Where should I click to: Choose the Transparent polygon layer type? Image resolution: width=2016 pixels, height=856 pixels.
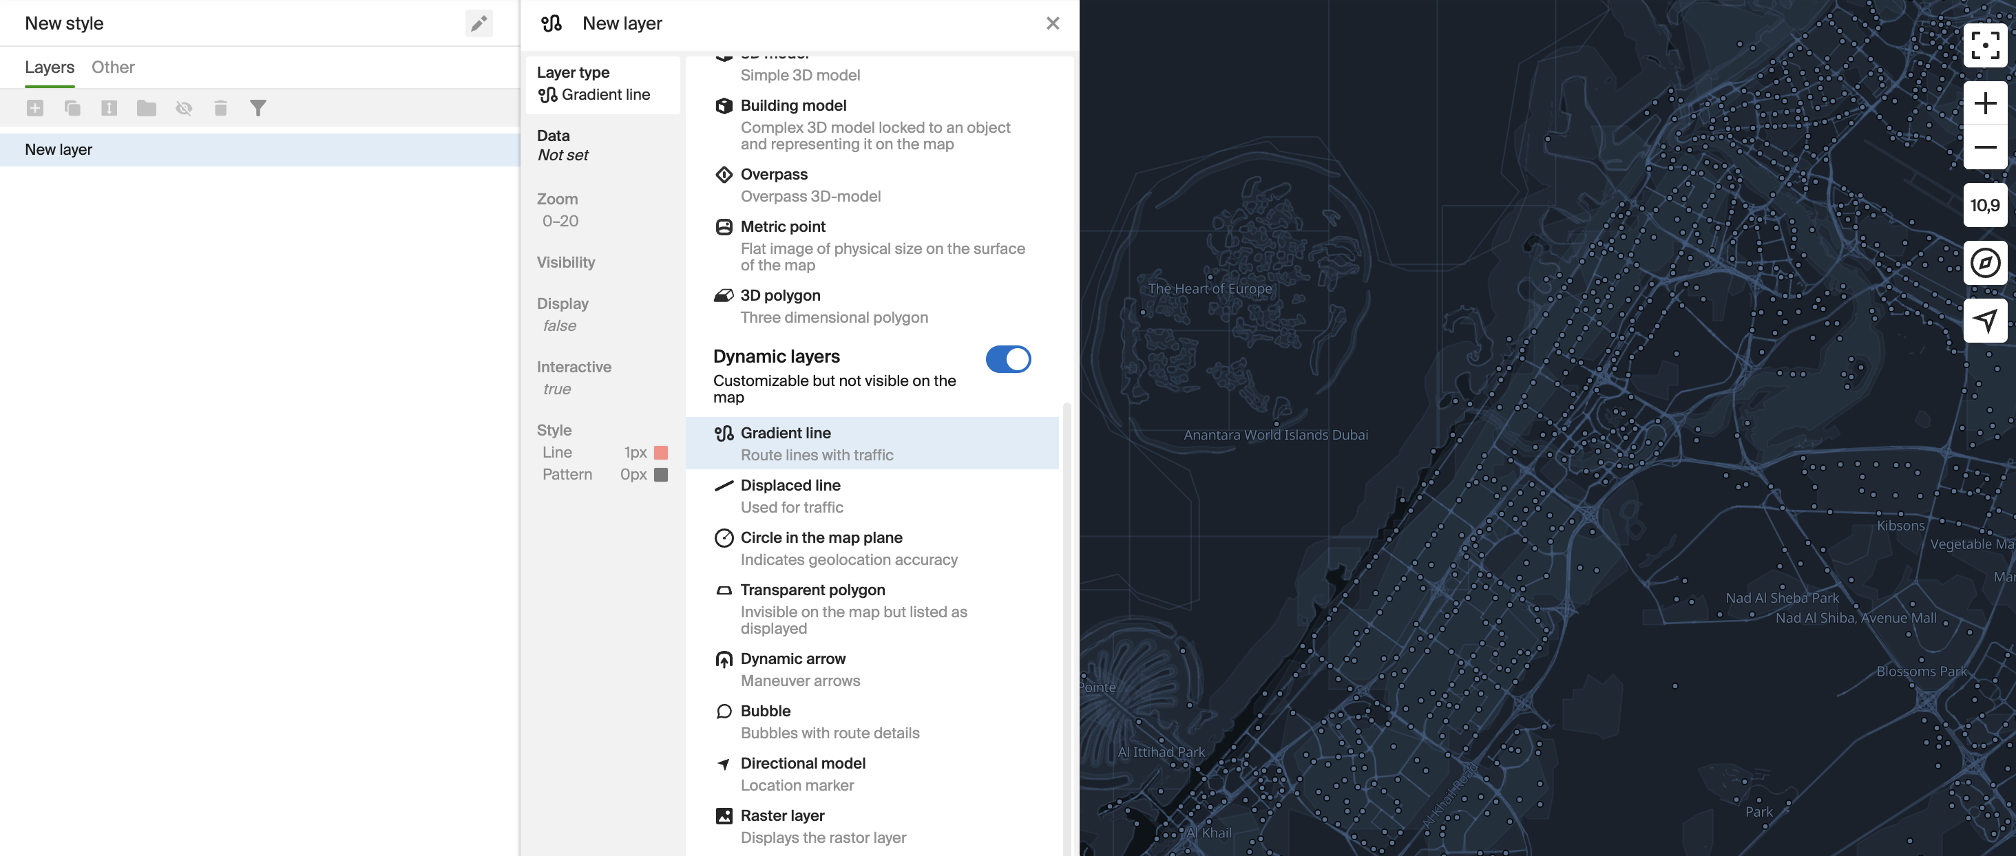872,609
